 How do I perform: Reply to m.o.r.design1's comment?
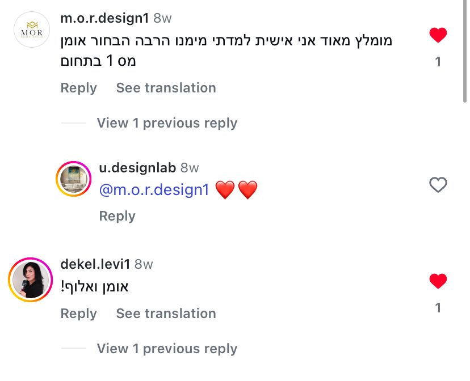click(78, 88)
